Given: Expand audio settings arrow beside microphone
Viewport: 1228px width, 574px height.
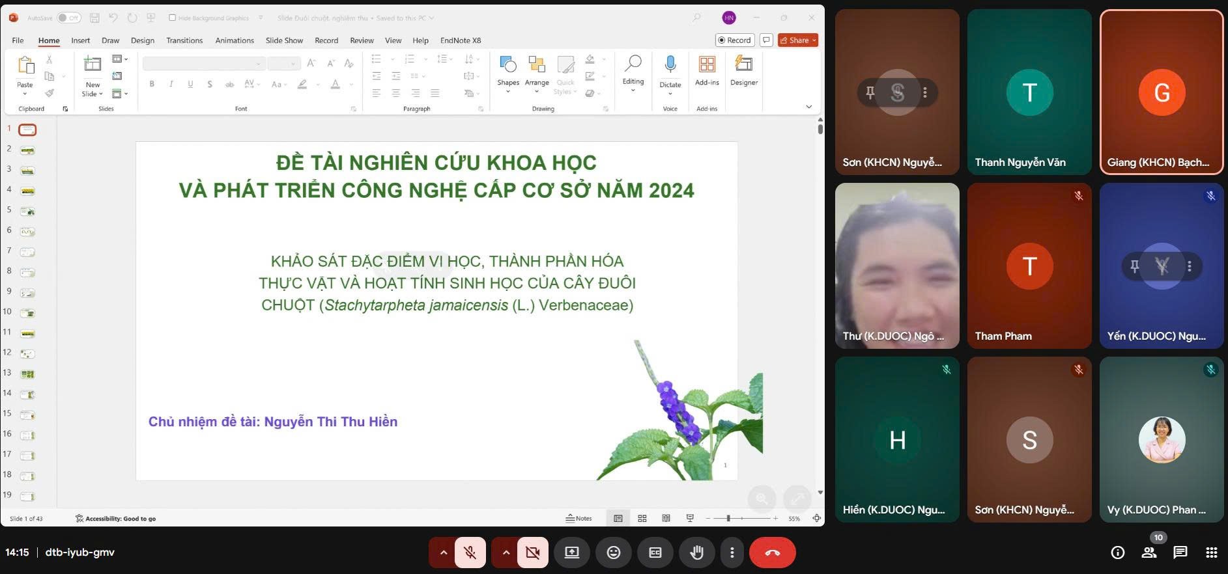Looking at the screenshot, I should (x=443, y=553).
